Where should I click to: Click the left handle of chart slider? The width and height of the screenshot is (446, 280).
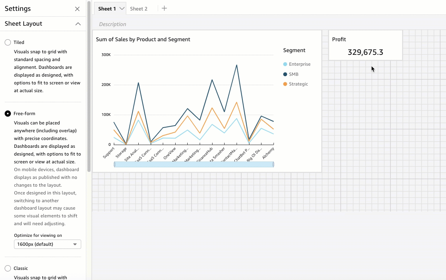tap(115, 164)
